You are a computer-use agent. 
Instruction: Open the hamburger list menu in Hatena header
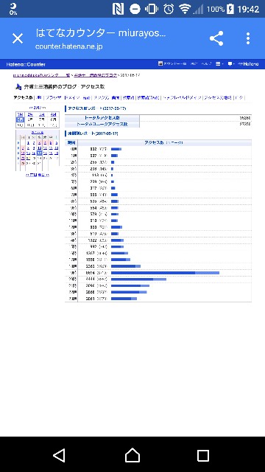[219, 64]
